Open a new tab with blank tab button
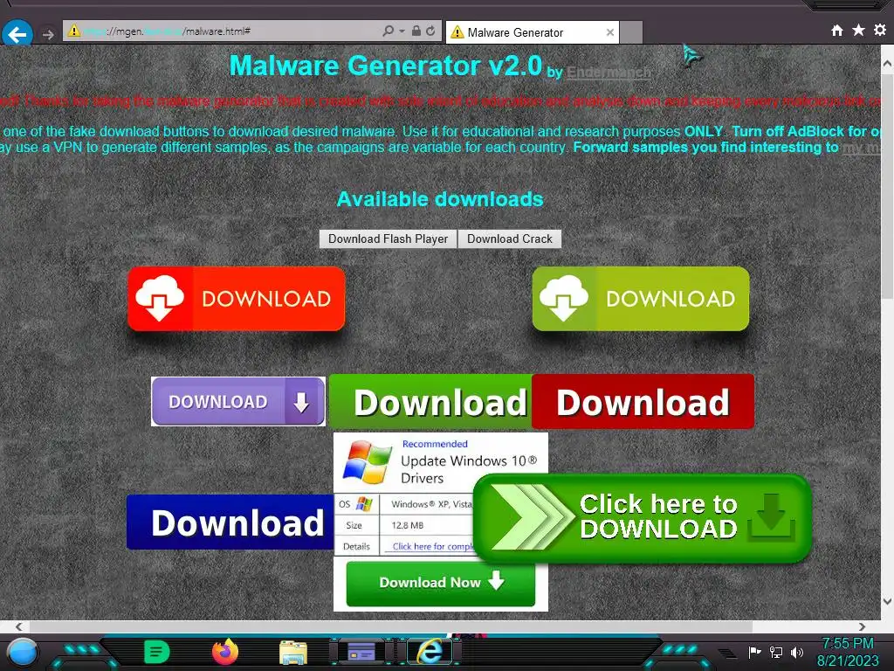Screen dimensions: 894x671 click(631, 32)
